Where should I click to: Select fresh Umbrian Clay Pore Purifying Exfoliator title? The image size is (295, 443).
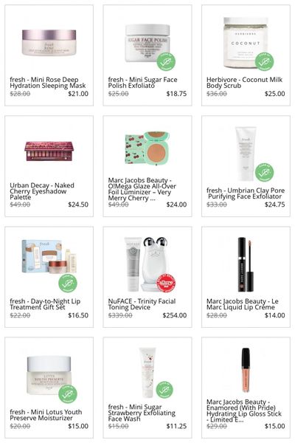(x=246, y=193)
